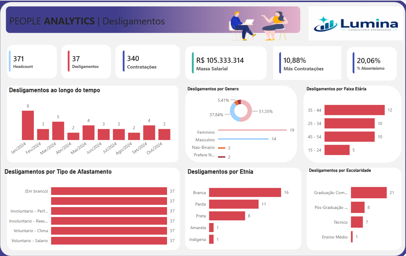Screen dimensions: 406x256
Task: Select the % Absenteismo card showing 20,06%
Action: pyautogui.click(x=372, y=63)
